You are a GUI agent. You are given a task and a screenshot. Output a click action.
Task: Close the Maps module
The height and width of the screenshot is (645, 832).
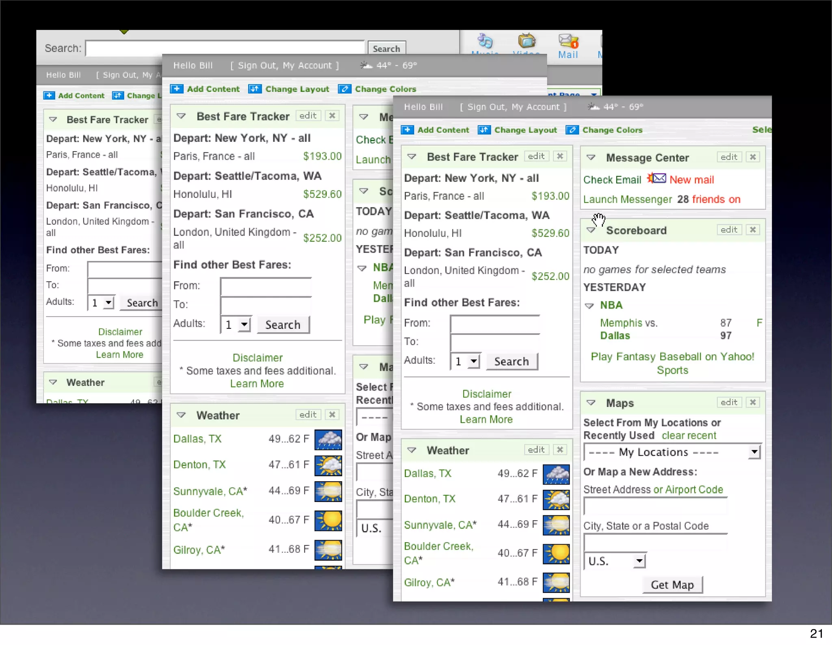click(753, 402)
